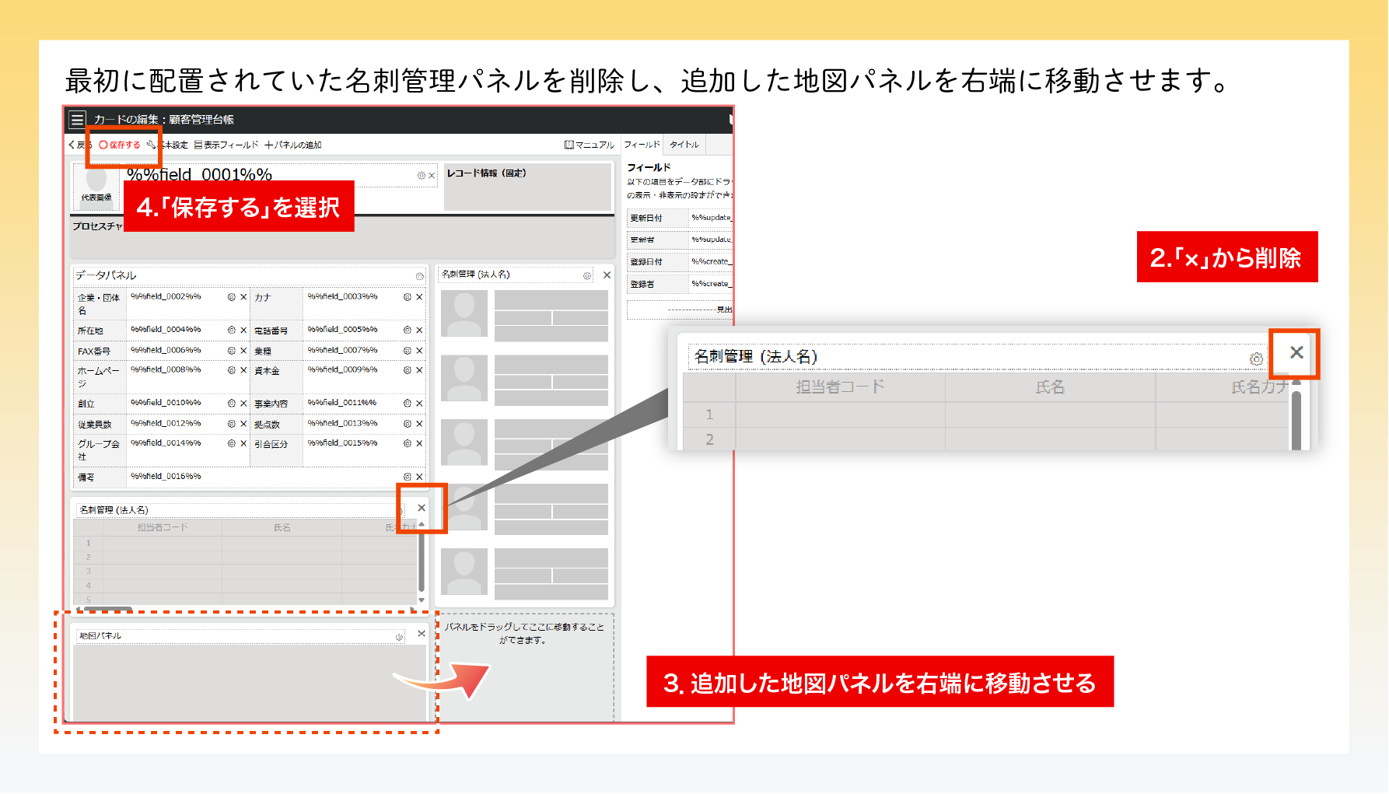Delete the 名刺管理 table panel with ×
This screenshot has width=1389, height=794.
(422, 508)
